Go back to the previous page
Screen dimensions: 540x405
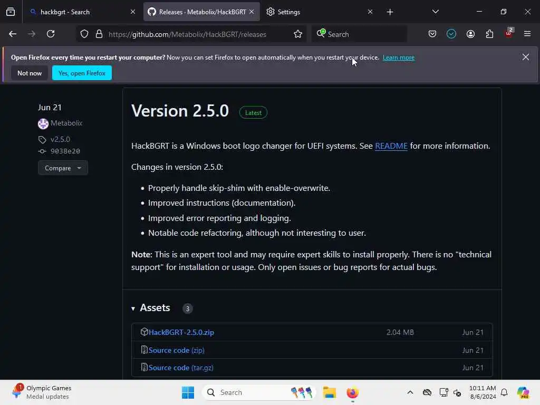(13, 34)
